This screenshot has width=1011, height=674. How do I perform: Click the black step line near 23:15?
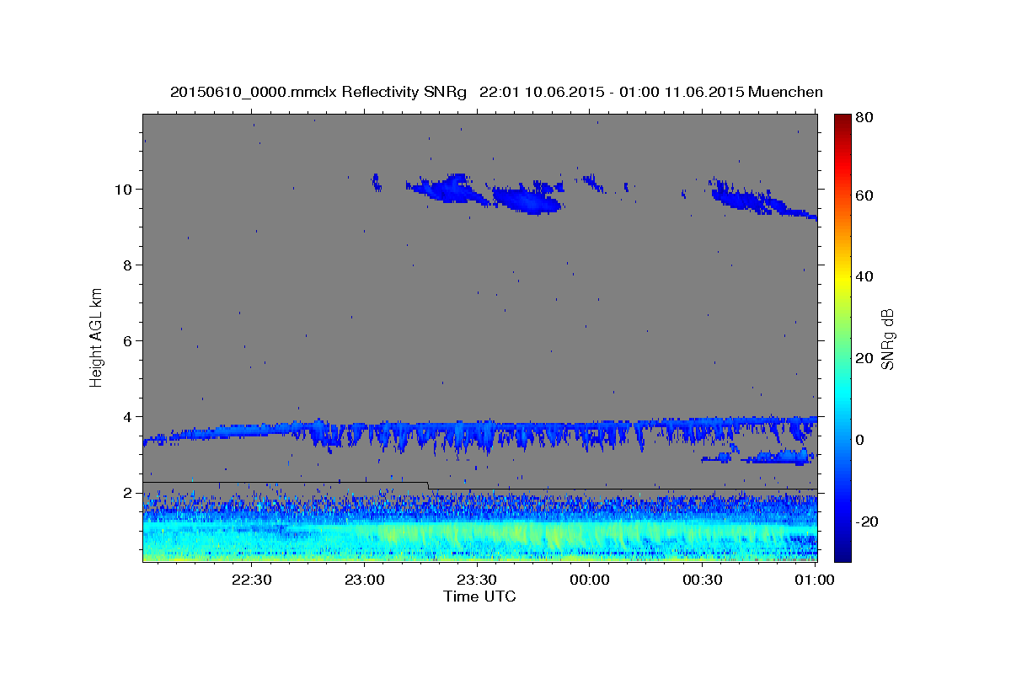(428, 485)
